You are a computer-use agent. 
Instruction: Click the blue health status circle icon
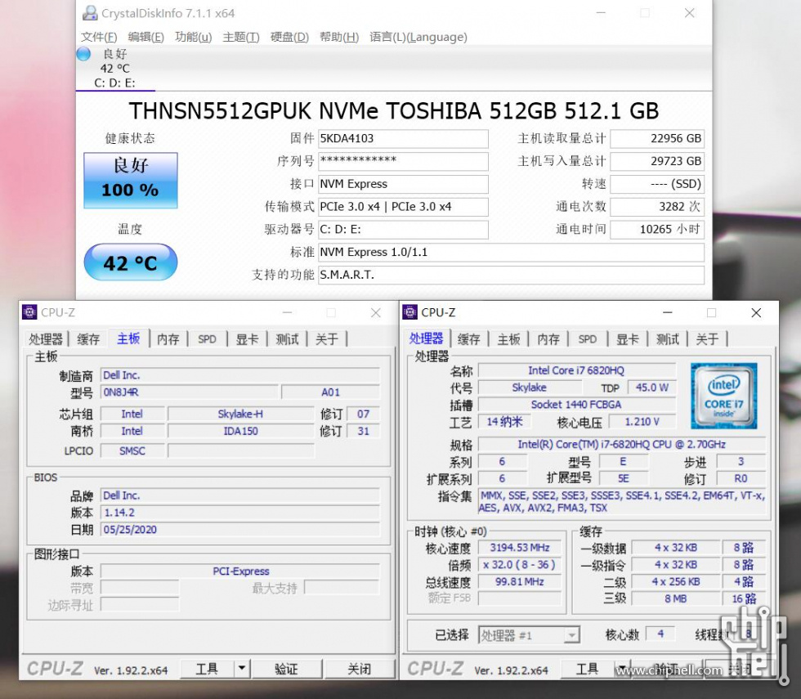click(83, 54)
